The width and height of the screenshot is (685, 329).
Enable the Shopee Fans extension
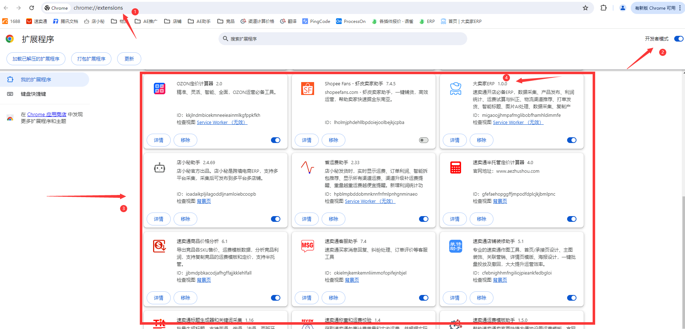click(424, 140)
